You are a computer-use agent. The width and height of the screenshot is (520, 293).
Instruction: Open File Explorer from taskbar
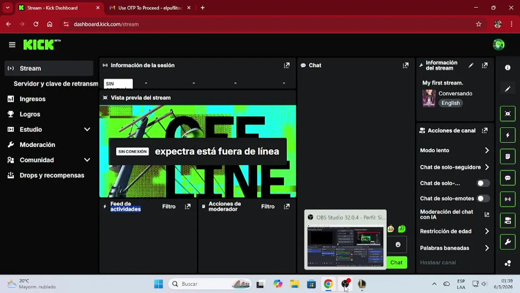tap(294, 284)
